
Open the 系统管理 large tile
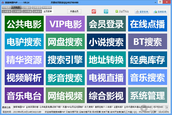pos(148,95)
